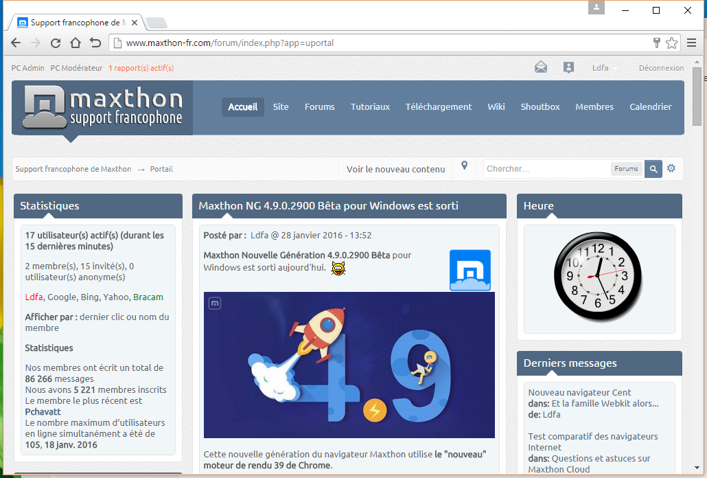Click the browser forward arrow
The height and width of the screenshot is (478, 707).
(x=36, y=43)
